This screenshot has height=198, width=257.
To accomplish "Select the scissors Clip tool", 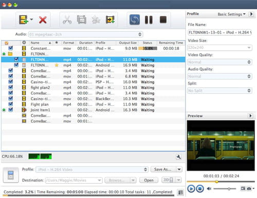I will coord(67,20).
